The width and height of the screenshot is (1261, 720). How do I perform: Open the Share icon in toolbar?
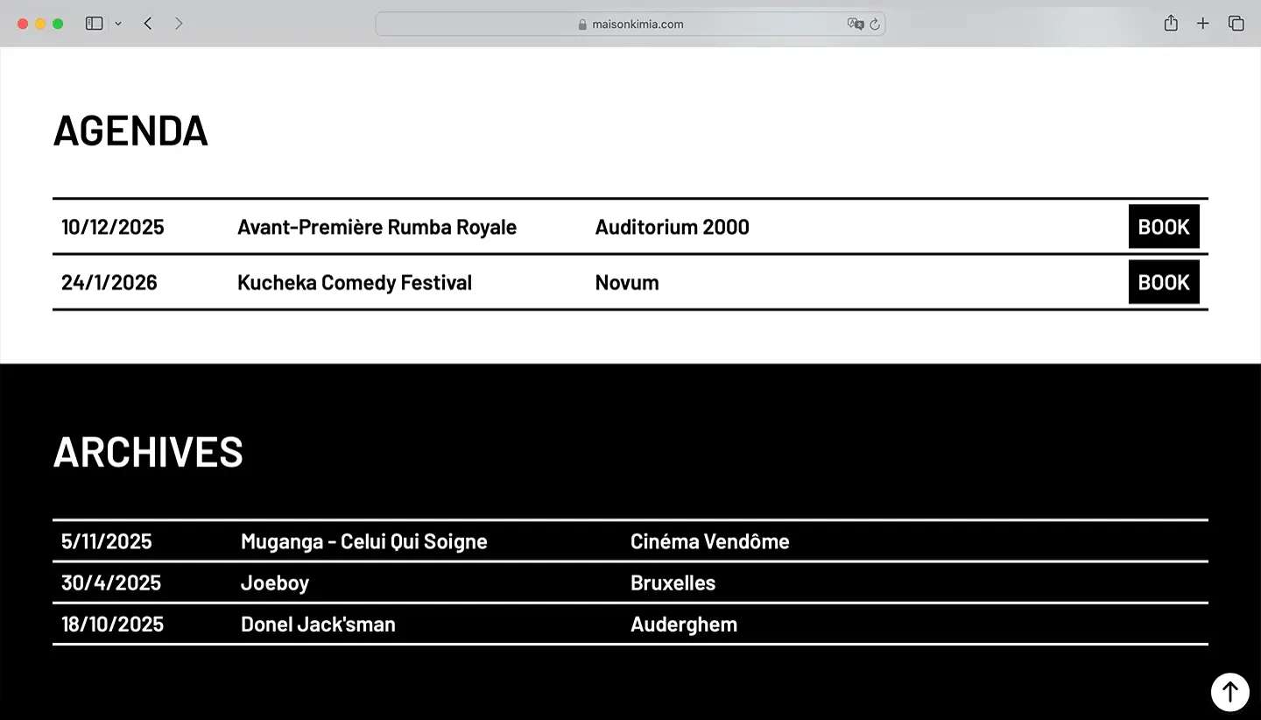(x=1171, y=24)
